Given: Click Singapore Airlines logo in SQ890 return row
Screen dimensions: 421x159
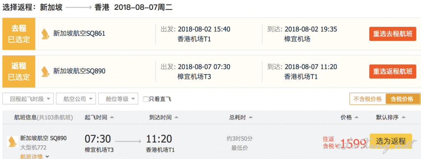Looking at the screenshot, I should point(45,71).
